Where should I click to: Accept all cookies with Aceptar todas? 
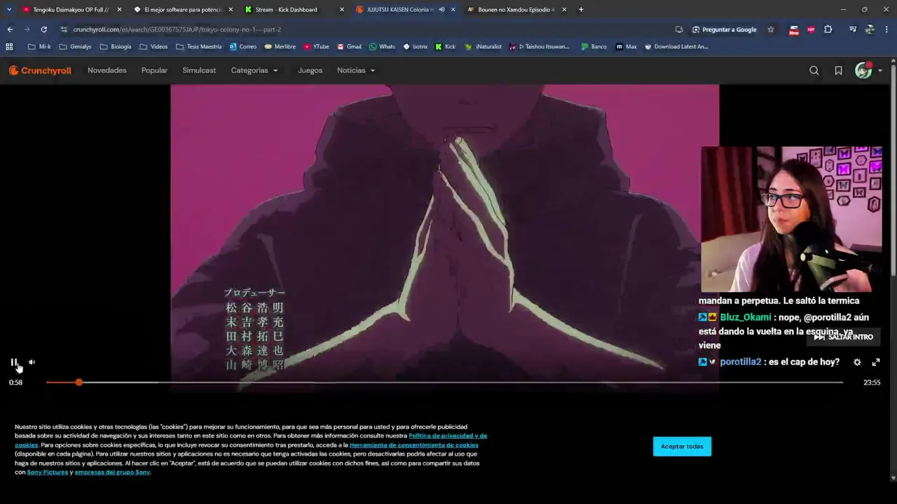[682, 446]
